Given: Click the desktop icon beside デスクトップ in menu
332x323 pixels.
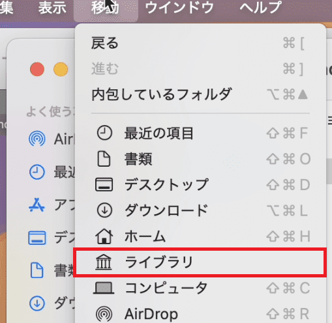Looking at the screenshot, I should click(x=104, y=184).
